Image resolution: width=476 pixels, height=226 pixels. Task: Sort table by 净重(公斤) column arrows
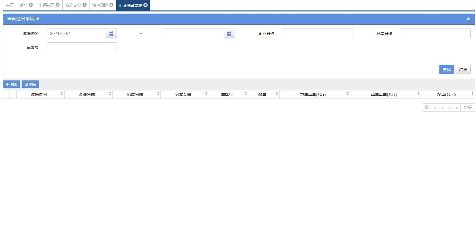click(472, 94)
